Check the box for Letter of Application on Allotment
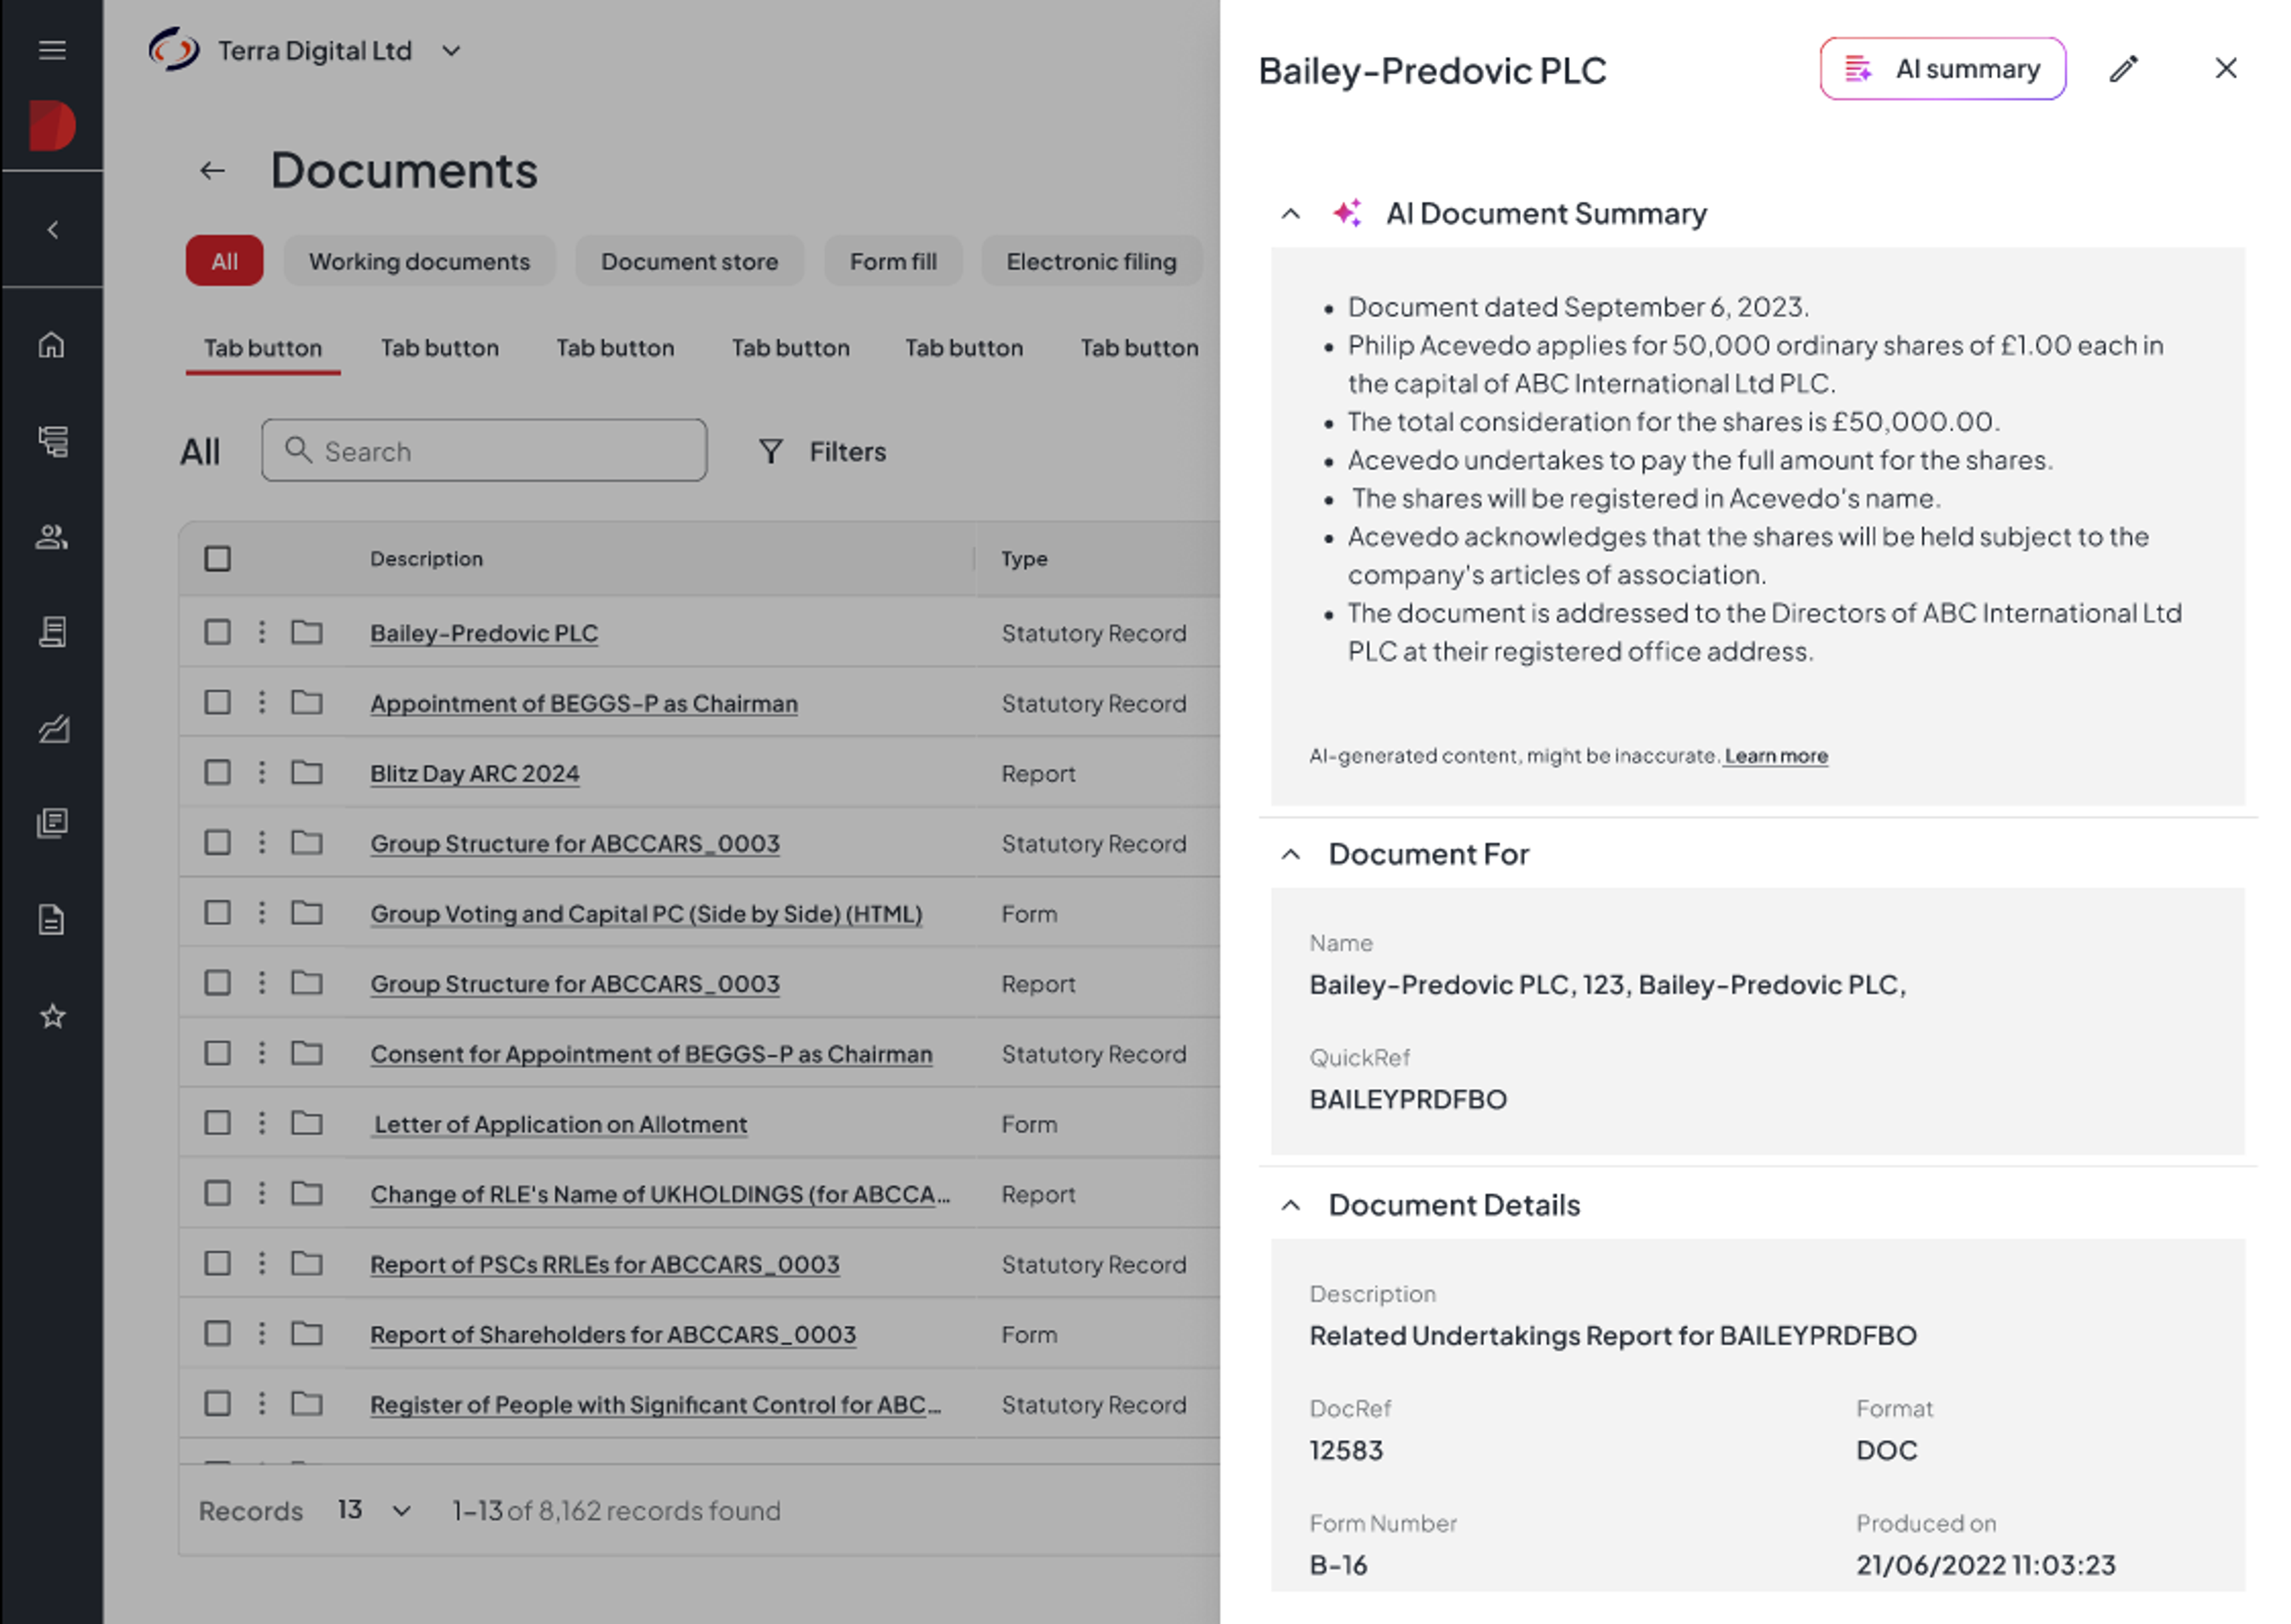 [217, 1123]
